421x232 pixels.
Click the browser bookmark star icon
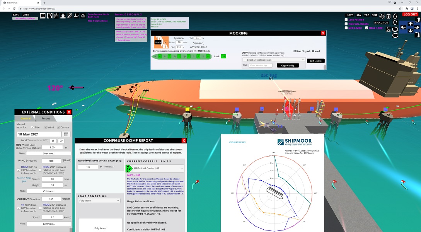[400, 9]
